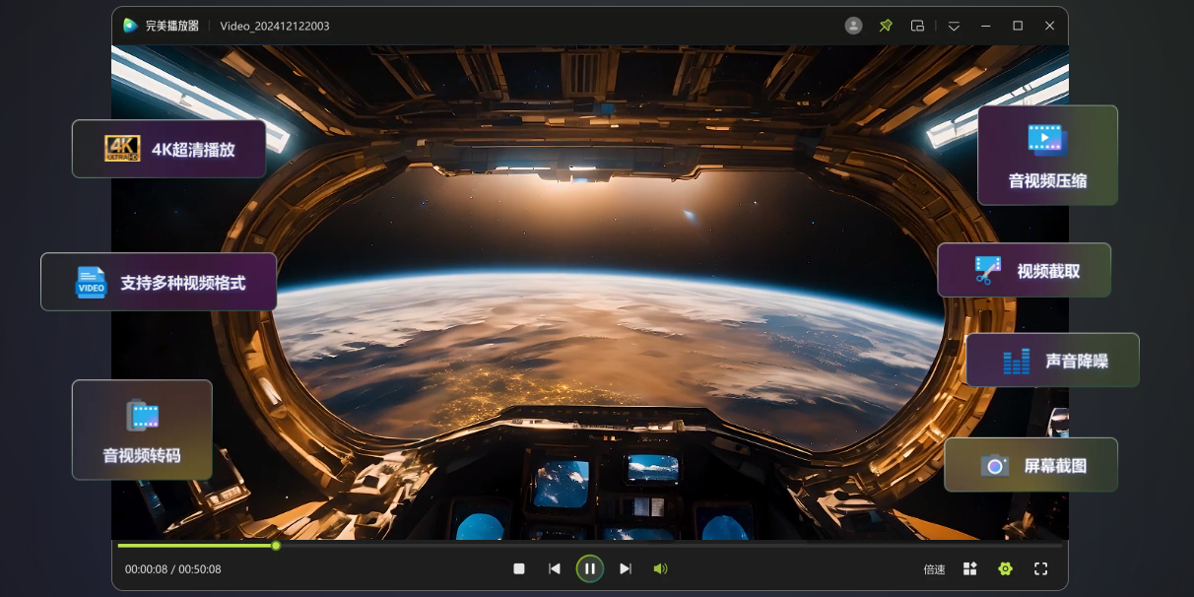Stop the video with the stop button
Screen dimensions: 1194x597
click(x=519, y=568)
